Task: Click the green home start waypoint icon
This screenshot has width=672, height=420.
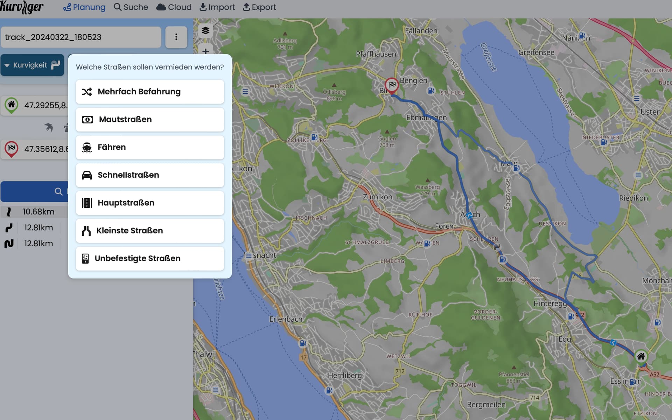Action: pos(12,105)
